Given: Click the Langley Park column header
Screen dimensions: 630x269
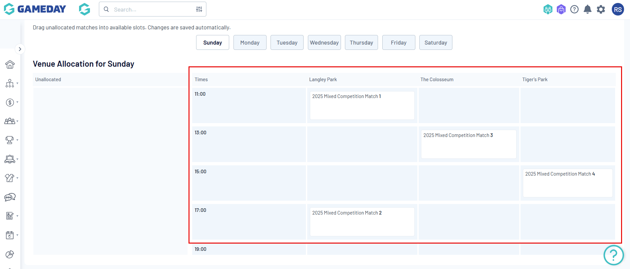Looking at the screenshot, I should coord(323,80).
